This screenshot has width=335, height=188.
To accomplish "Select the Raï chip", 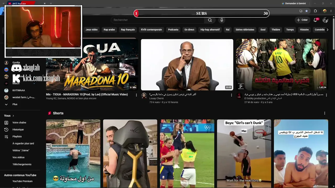I will click(x=228, y=30).
